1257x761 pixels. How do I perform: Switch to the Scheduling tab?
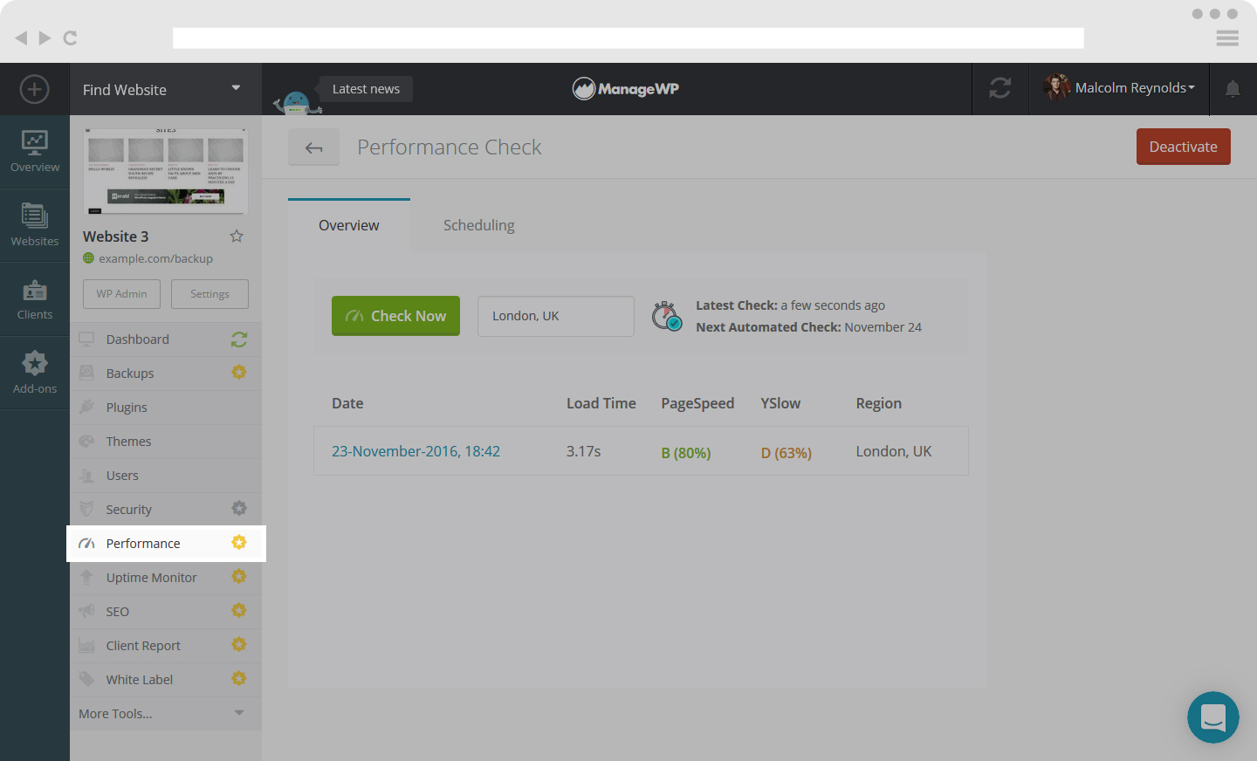click(x=479, y=225)
